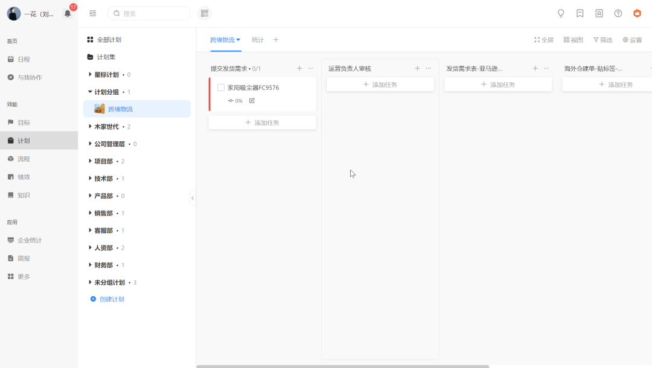This screenshot has height=368, width=652.
Task: Expand the 木家世代 group
Action: pos(90,126)
